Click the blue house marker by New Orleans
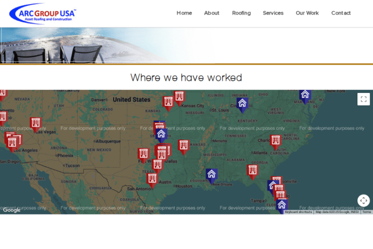 (211, 175)
